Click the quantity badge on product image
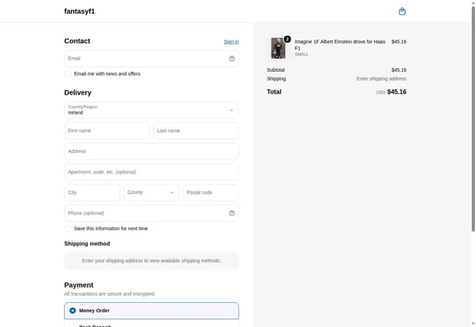This screenshot has width=476, height=327. click(x=287, y=39)
